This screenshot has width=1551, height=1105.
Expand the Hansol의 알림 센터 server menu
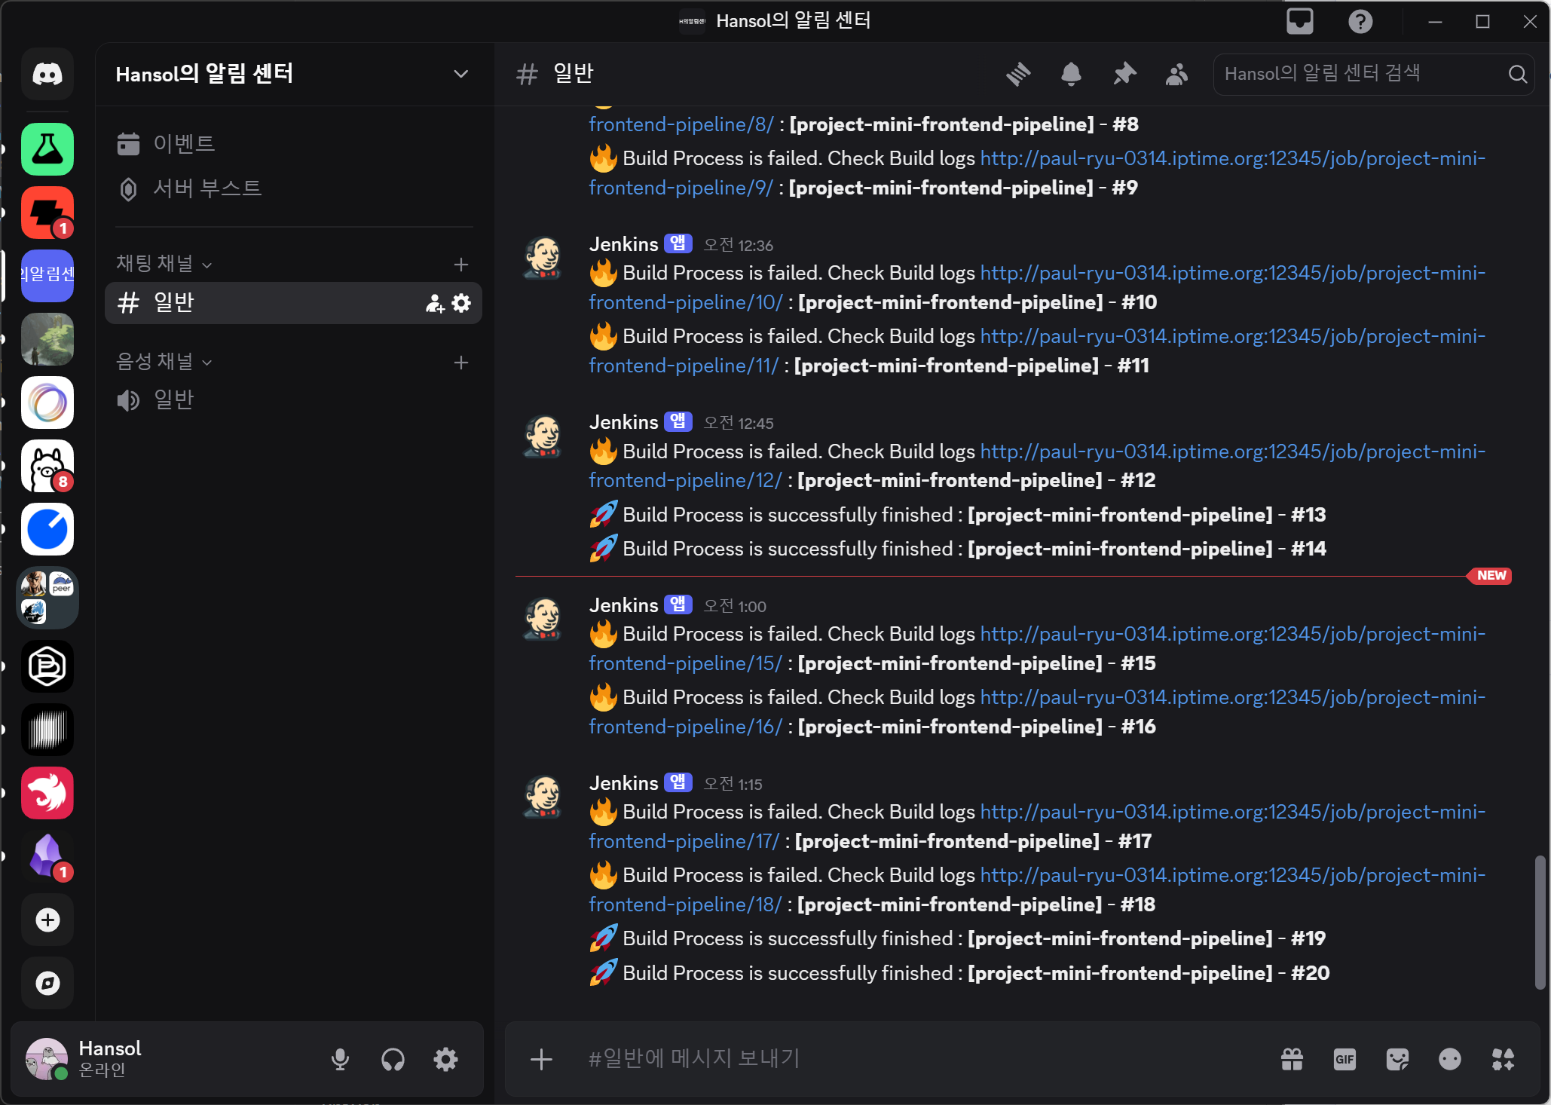(460, 74)
